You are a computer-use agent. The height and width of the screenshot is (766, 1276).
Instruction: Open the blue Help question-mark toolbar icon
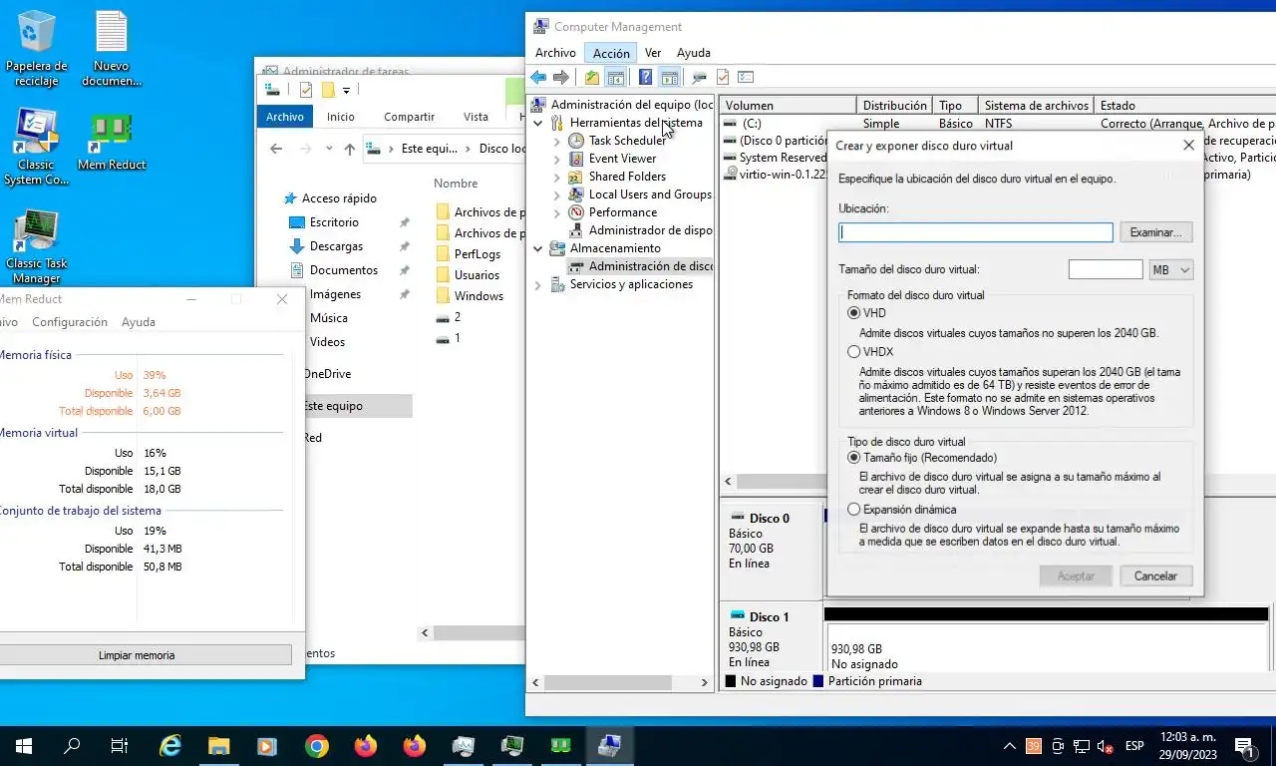pyautogui.click(x=646, y=78)
